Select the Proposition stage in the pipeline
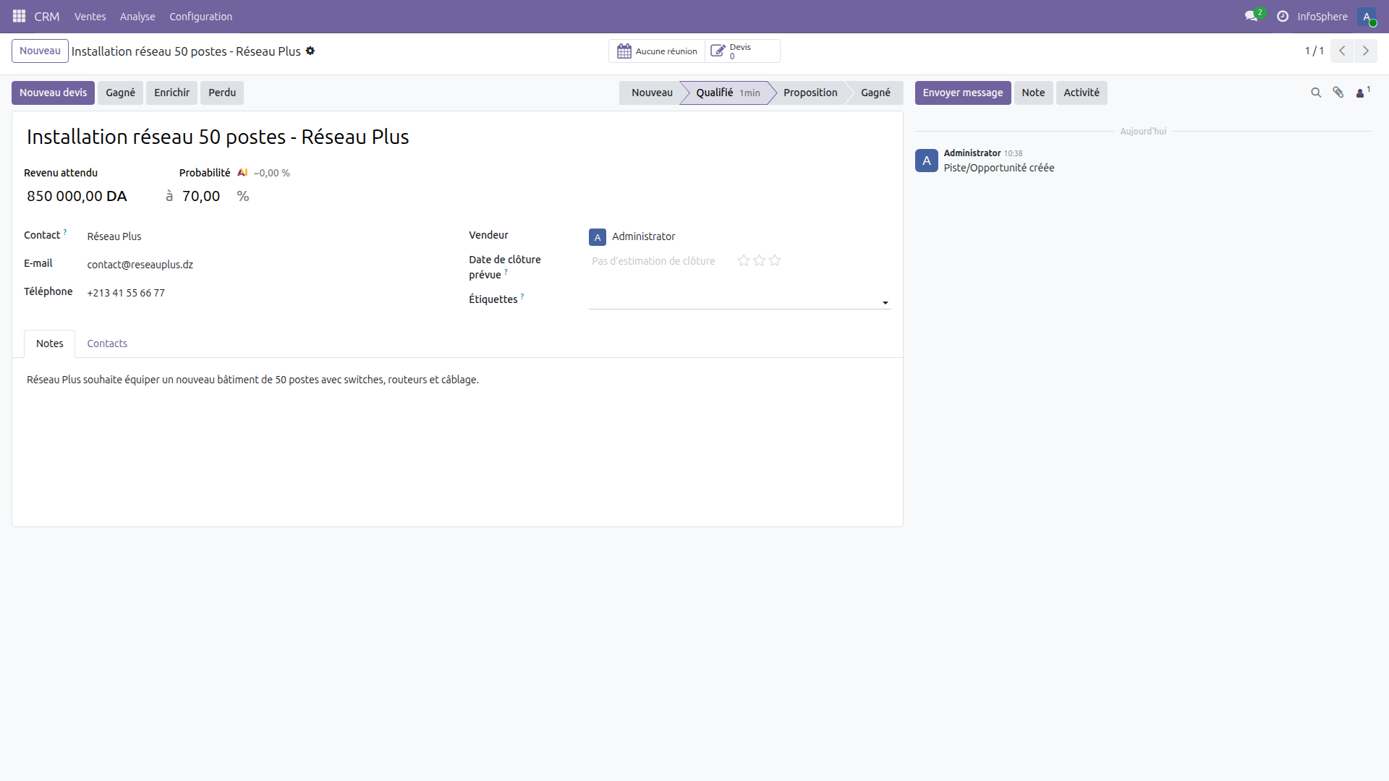1389x781 pixels. [x=810, y=93]
